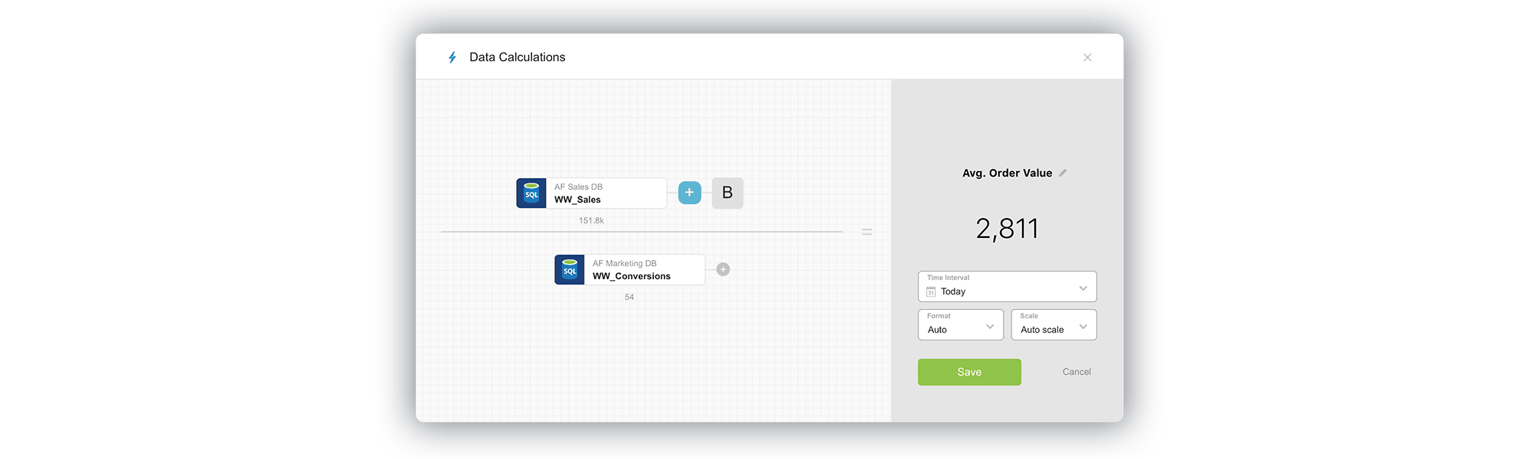This screenshot has width=1519, height=459.
Task: Open the Time Interval dropdown set to Today
Action: pos(1007,287)
